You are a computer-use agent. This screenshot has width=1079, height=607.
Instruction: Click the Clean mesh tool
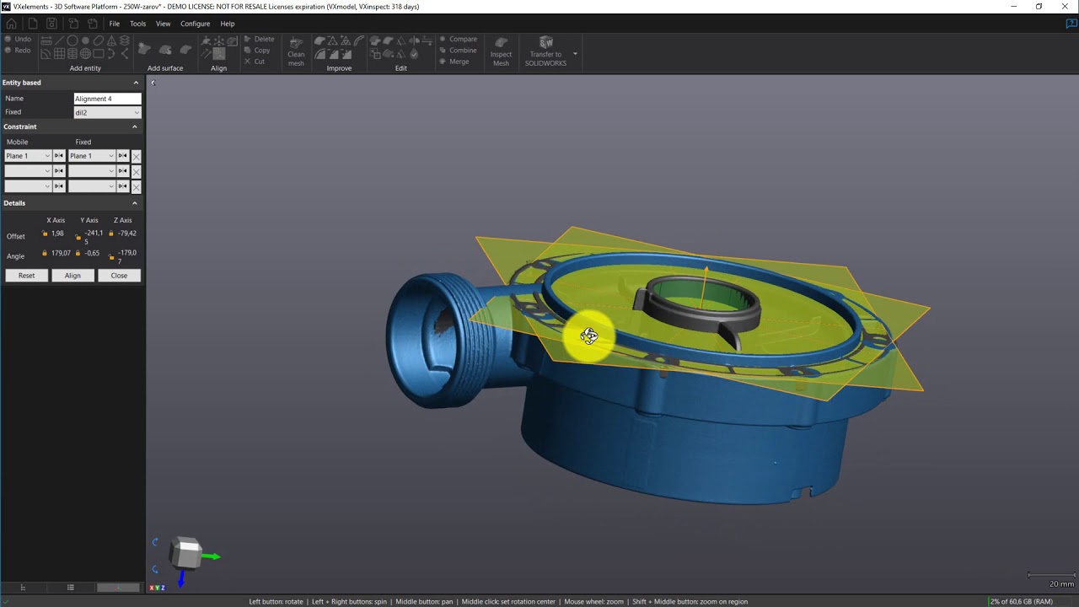(x=296, y=51)
